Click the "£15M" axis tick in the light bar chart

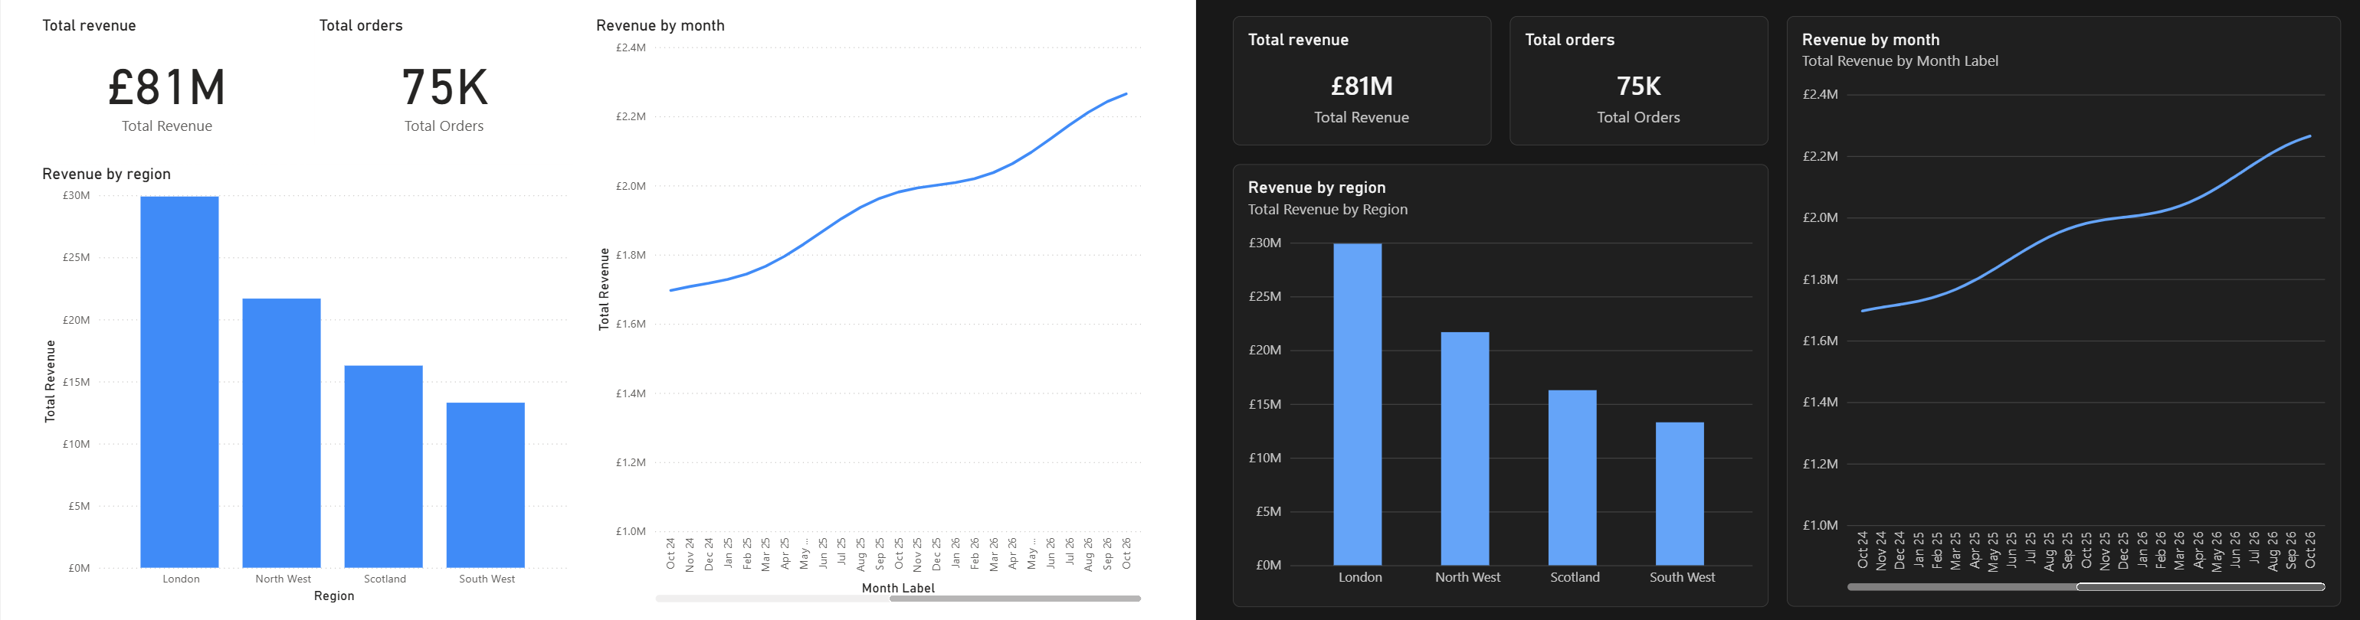point(76,382)
